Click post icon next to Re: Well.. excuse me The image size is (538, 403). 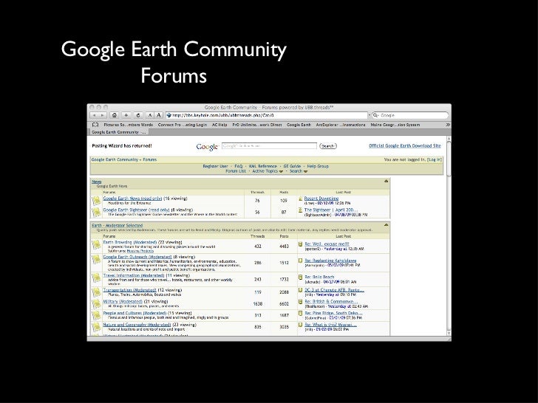pyautogui.click(x=301, y=244)
